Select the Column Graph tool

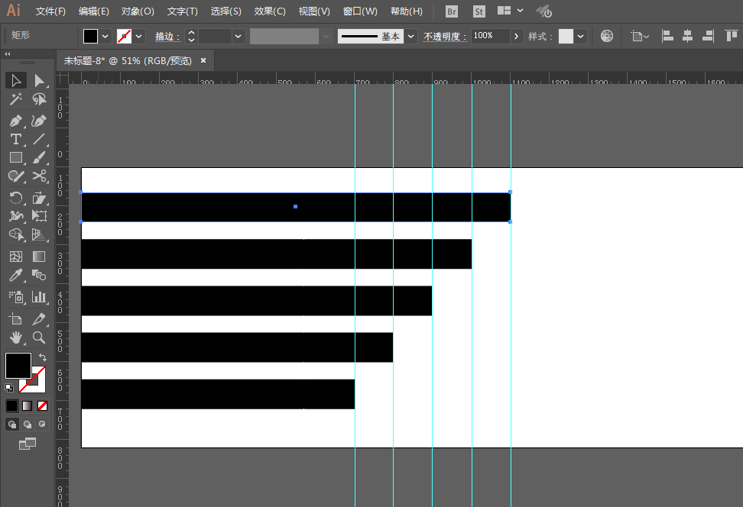pyautogui.click(x=39, y=297)
